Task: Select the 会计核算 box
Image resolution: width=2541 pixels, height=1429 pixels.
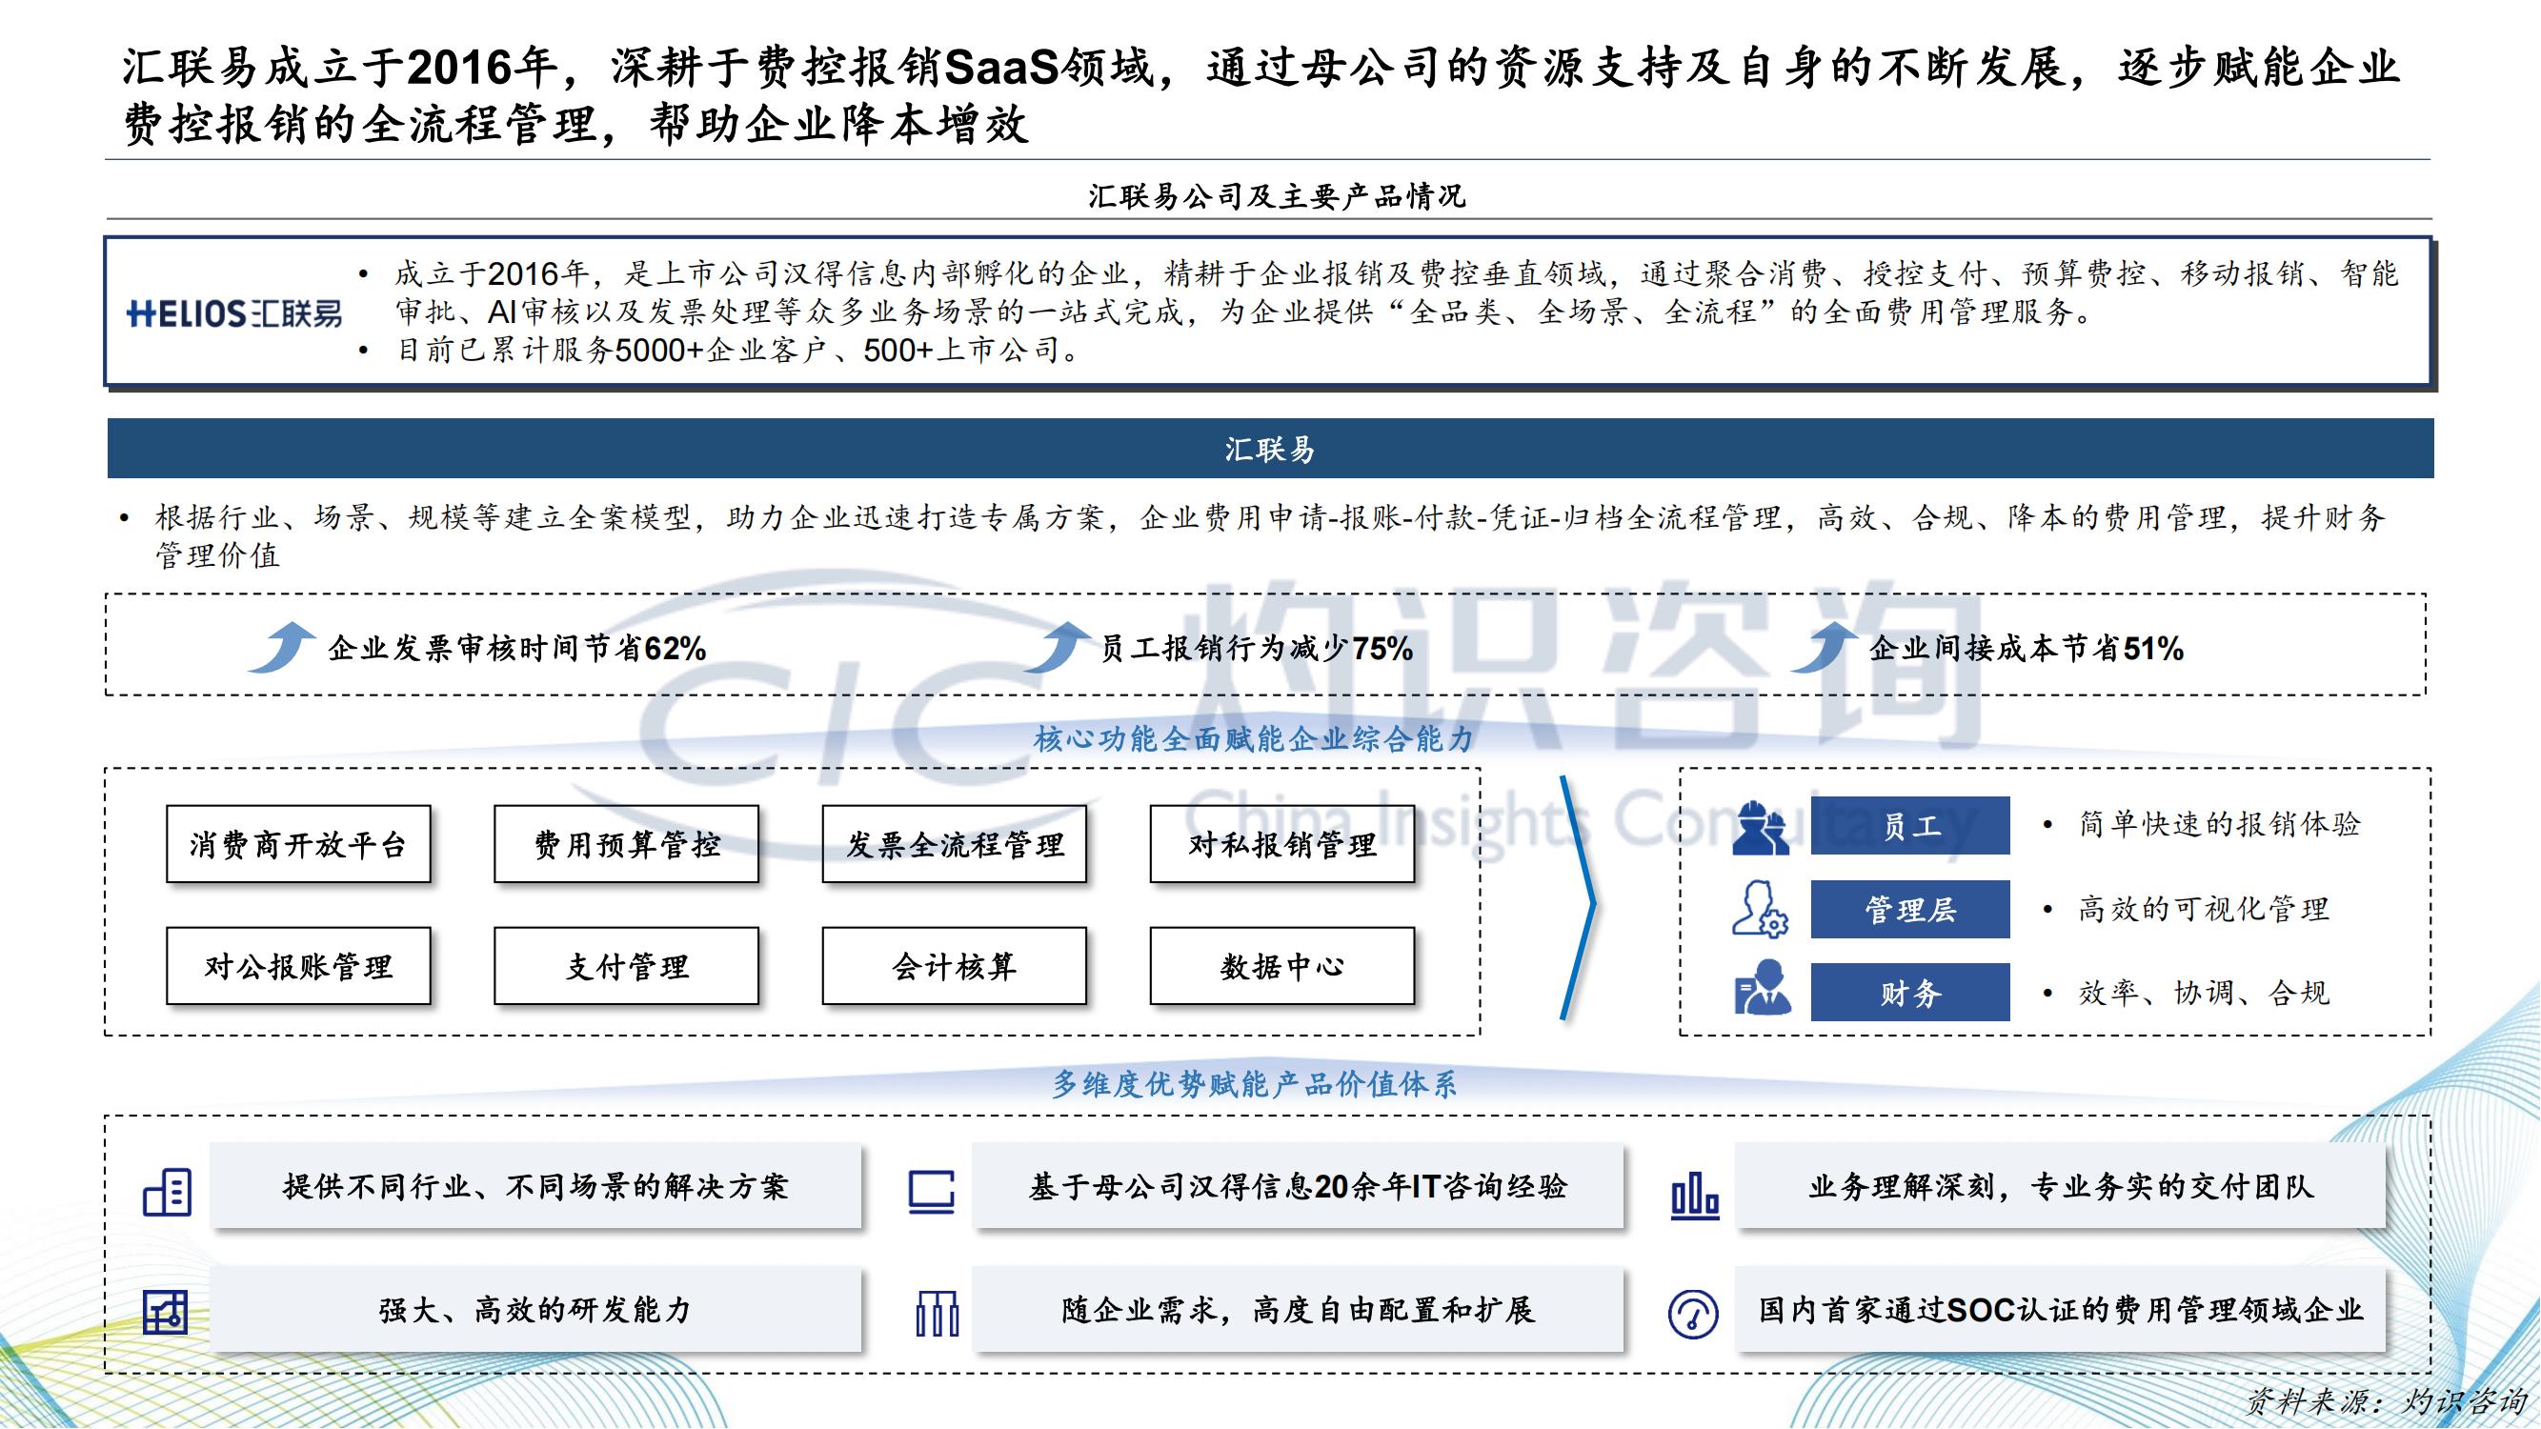Action: click(x=954, y=965)
